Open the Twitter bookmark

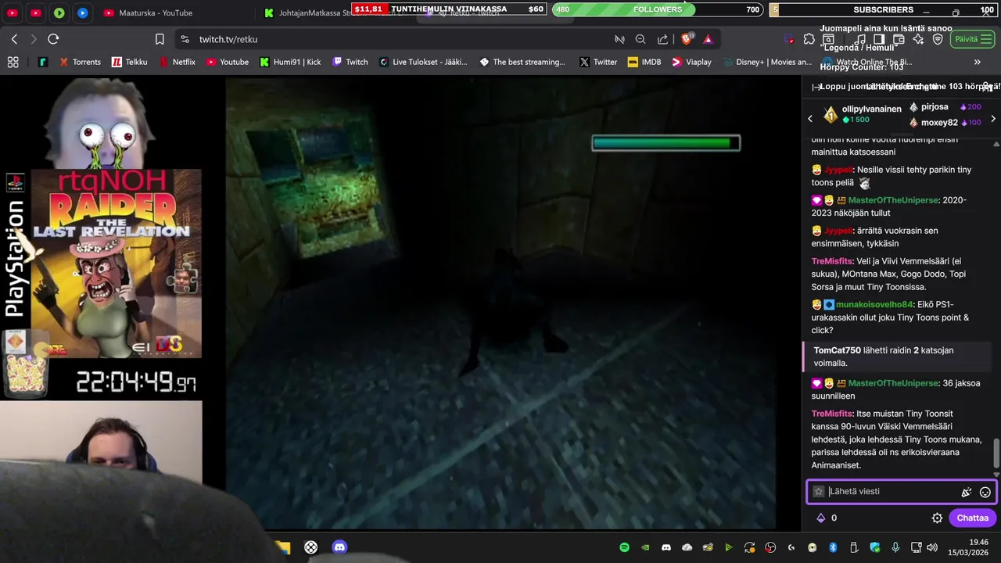tap(597, 62)
